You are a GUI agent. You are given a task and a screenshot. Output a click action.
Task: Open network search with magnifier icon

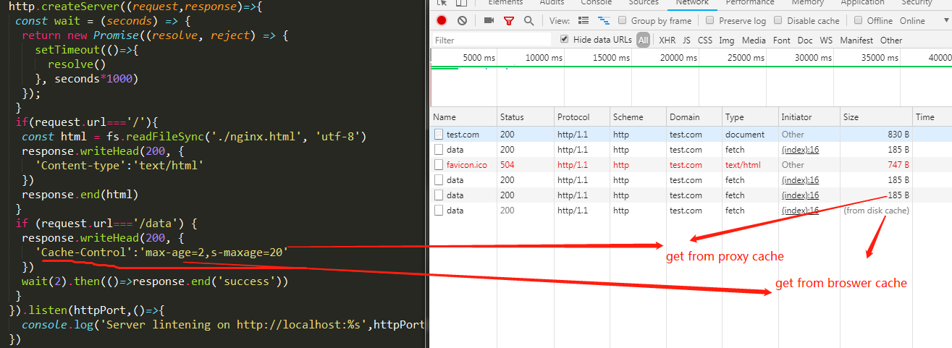[x=528, y=21]
